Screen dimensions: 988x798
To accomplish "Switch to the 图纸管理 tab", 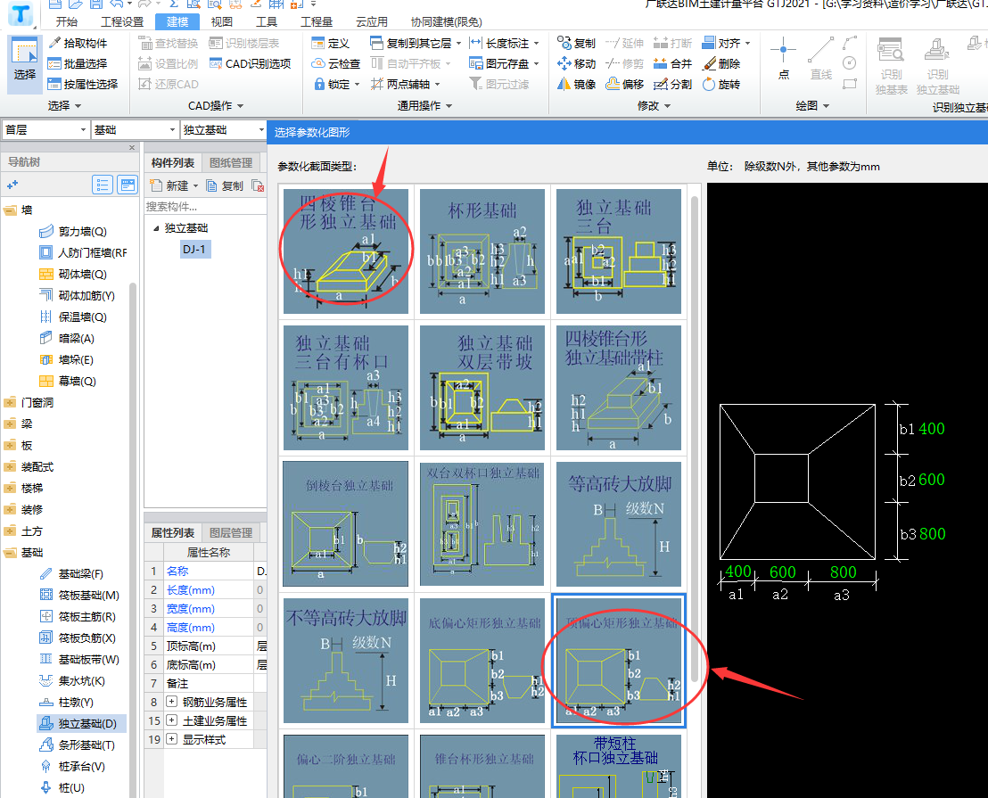I will click(x=231, y=162).
